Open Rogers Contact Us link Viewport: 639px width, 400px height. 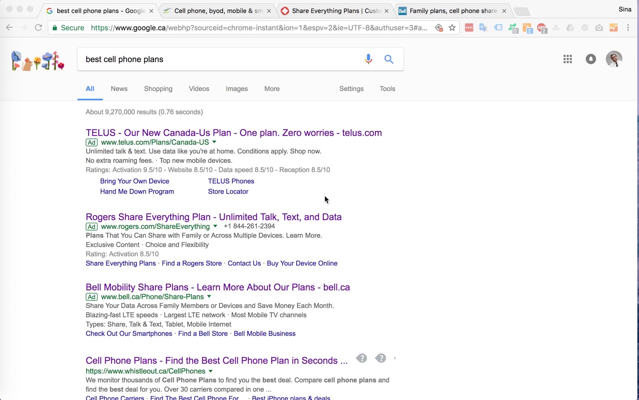coord(244,264)
